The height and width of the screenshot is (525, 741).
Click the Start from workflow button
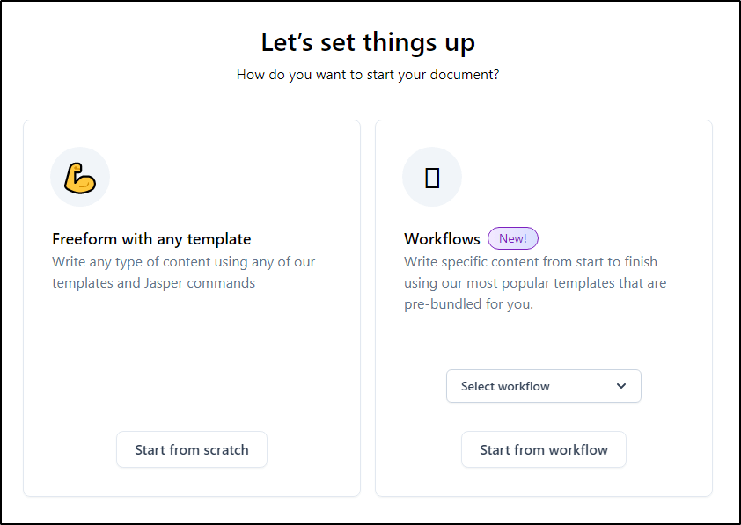(543, 449)
